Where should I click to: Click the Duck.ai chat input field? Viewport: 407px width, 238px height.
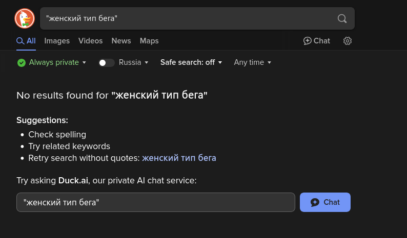click(155, 202)
